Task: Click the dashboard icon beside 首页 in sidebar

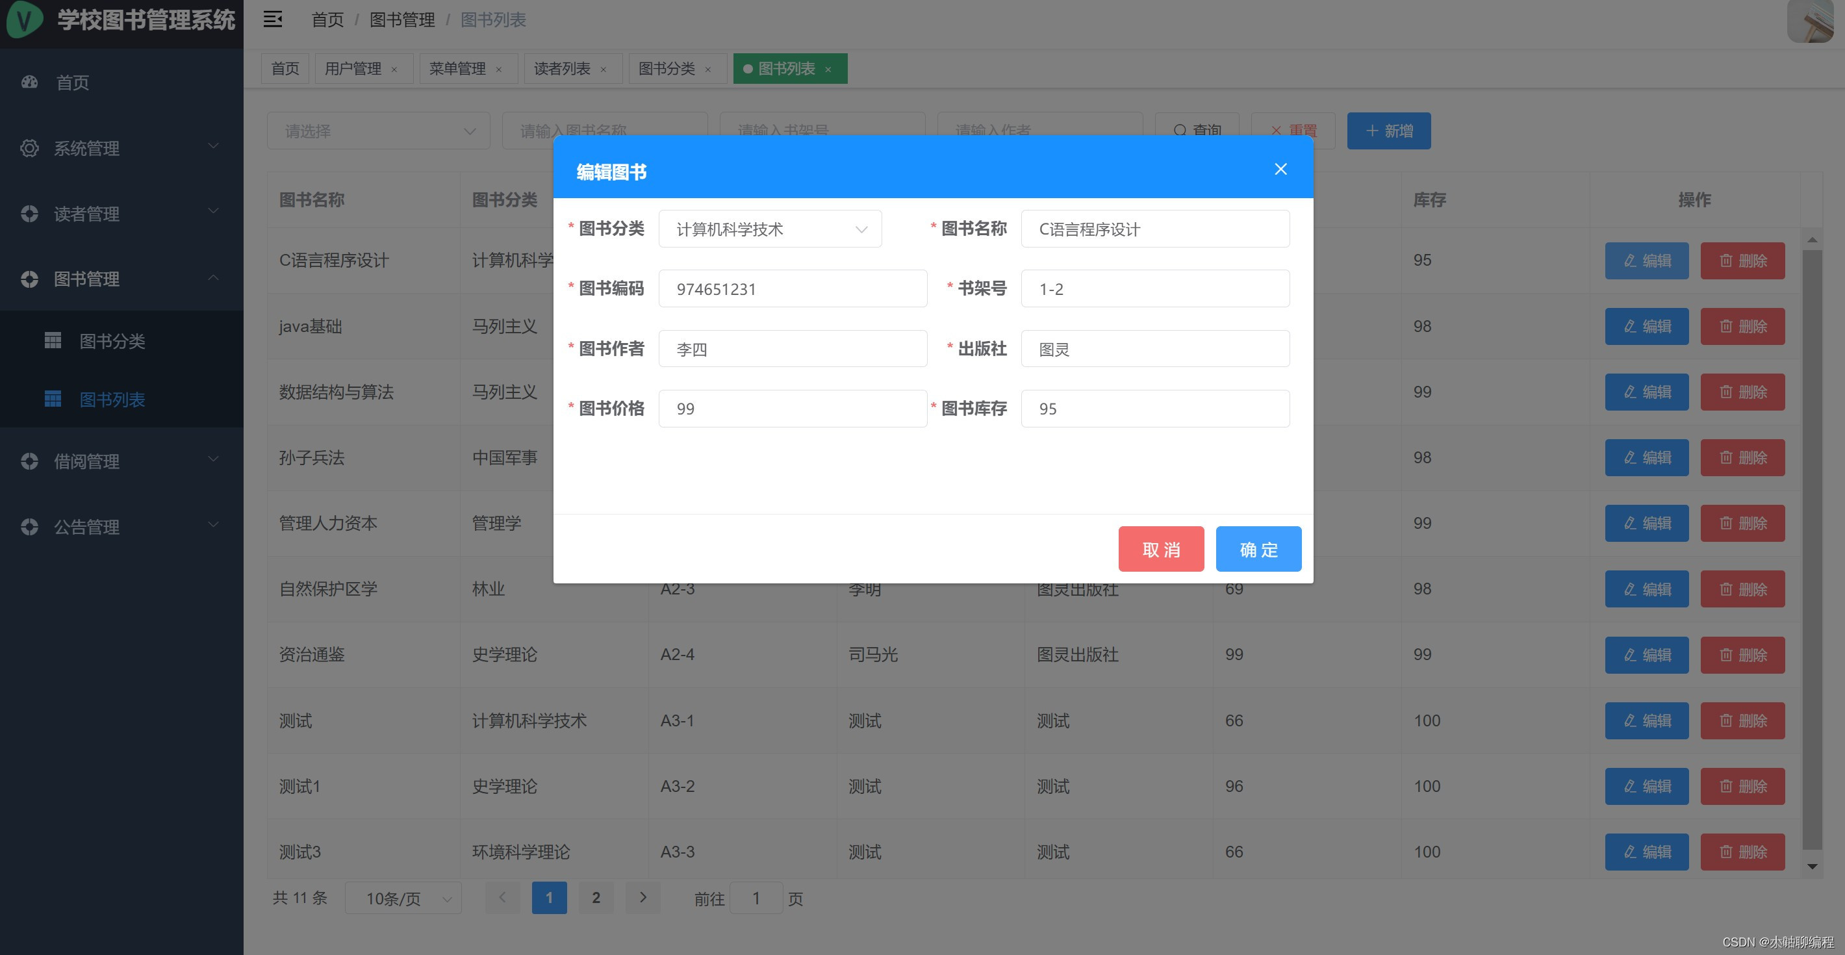Action: pos(29,83)
